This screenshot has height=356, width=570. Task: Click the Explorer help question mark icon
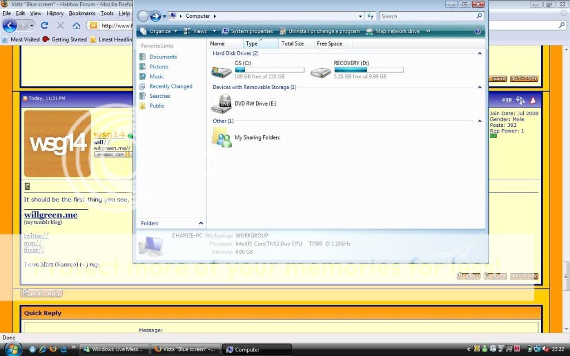(478, 32)
